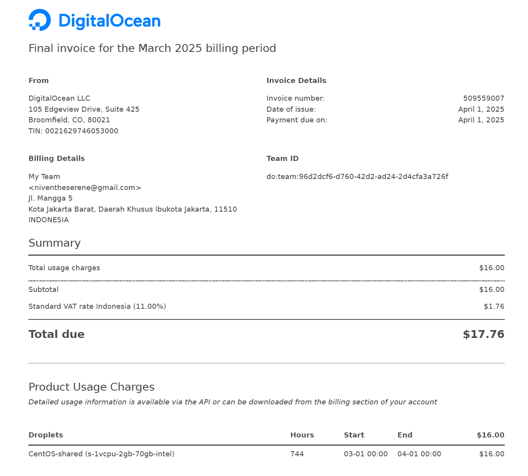Viewport: 528px width, 476px height.
Task: Click the Payment due on date value
Action: tap(481, 120)
